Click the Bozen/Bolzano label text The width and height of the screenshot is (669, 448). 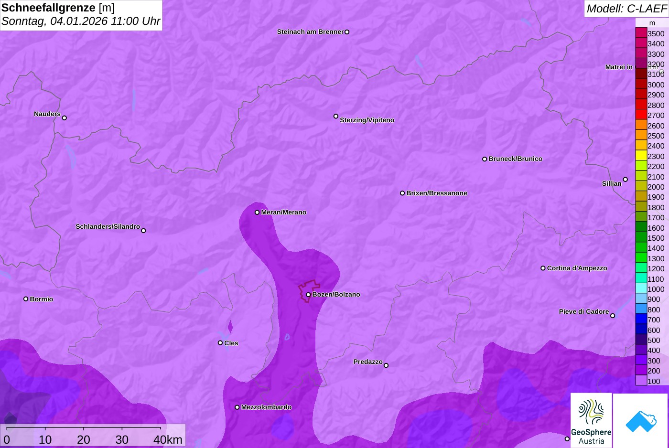click(336, 294)
